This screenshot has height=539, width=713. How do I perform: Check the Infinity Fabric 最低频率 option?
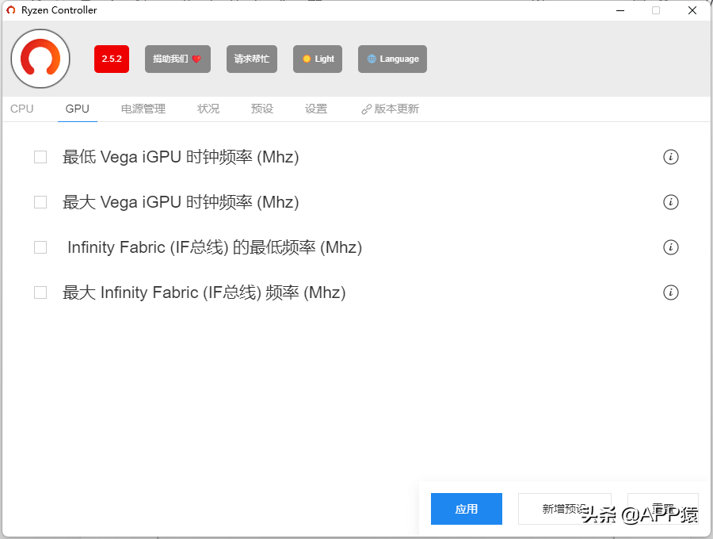click(40, 247)
